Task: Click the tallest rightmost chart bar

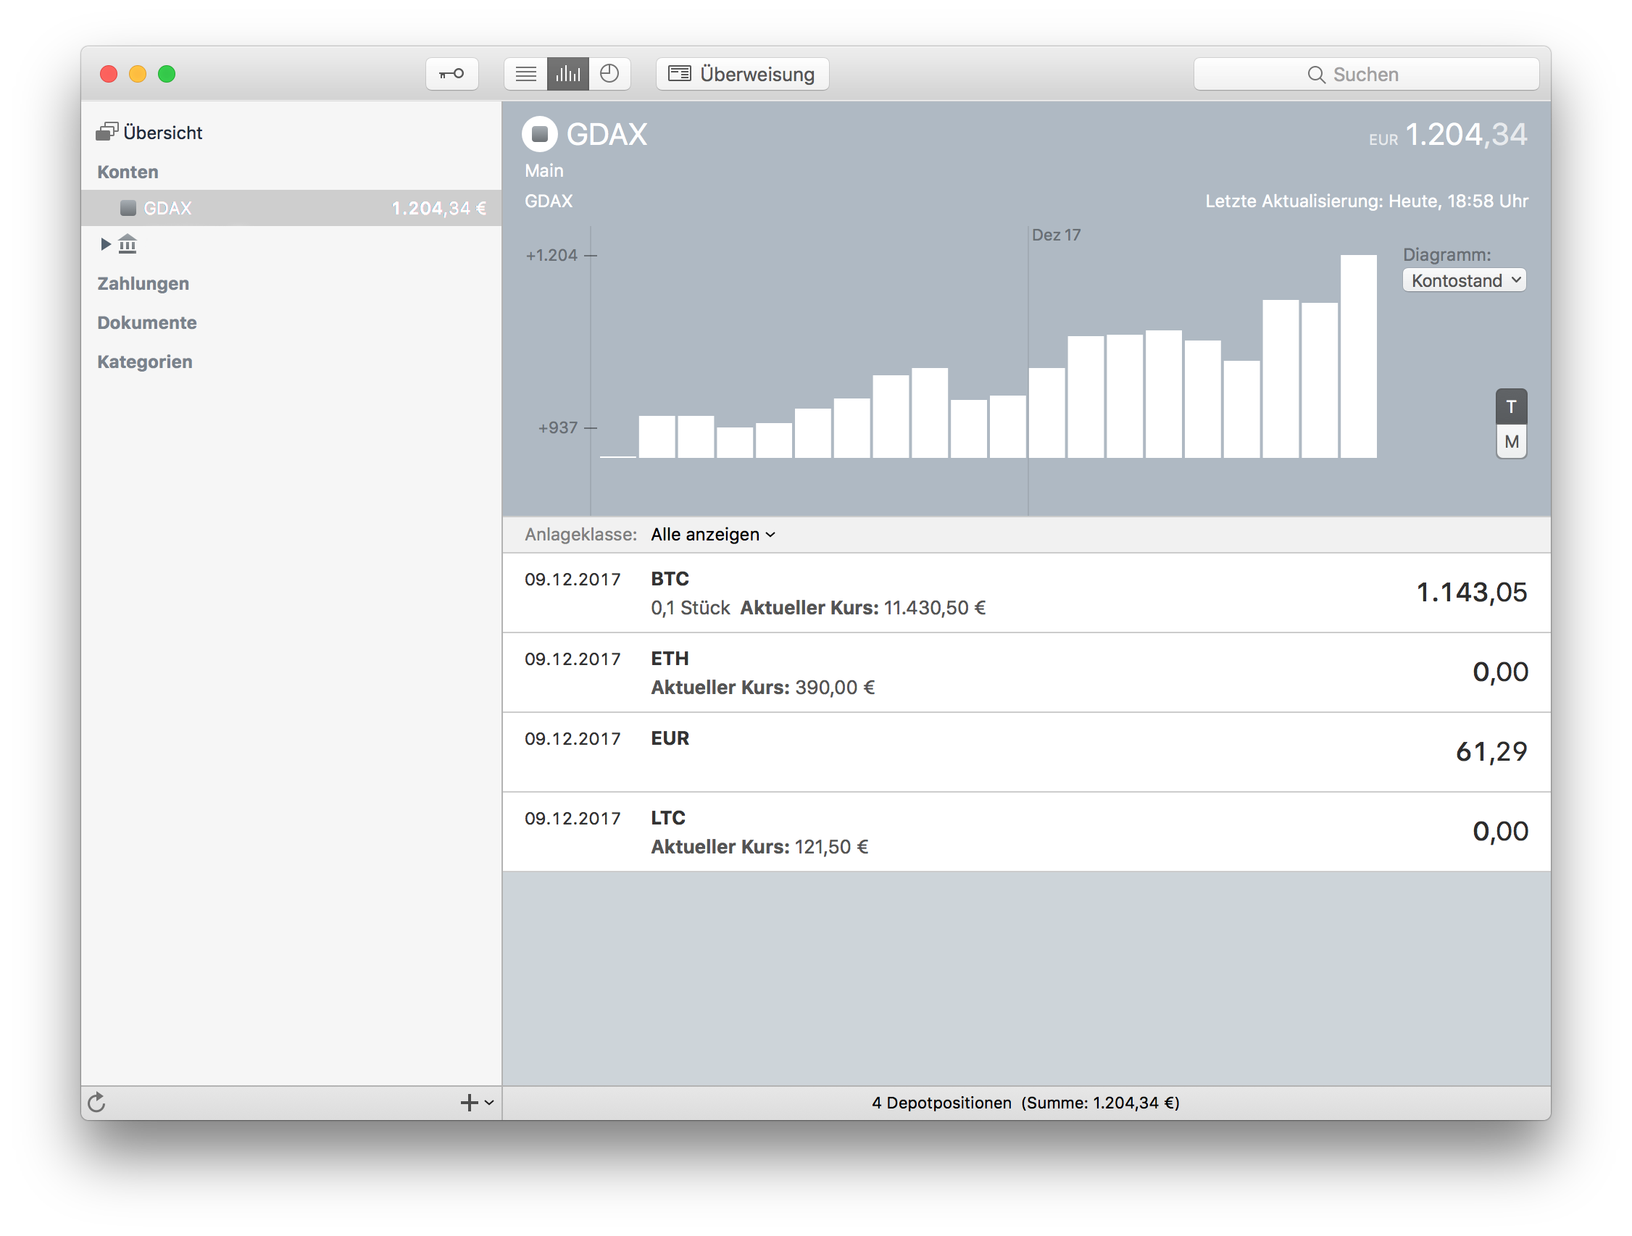Action: (1358, 356)
